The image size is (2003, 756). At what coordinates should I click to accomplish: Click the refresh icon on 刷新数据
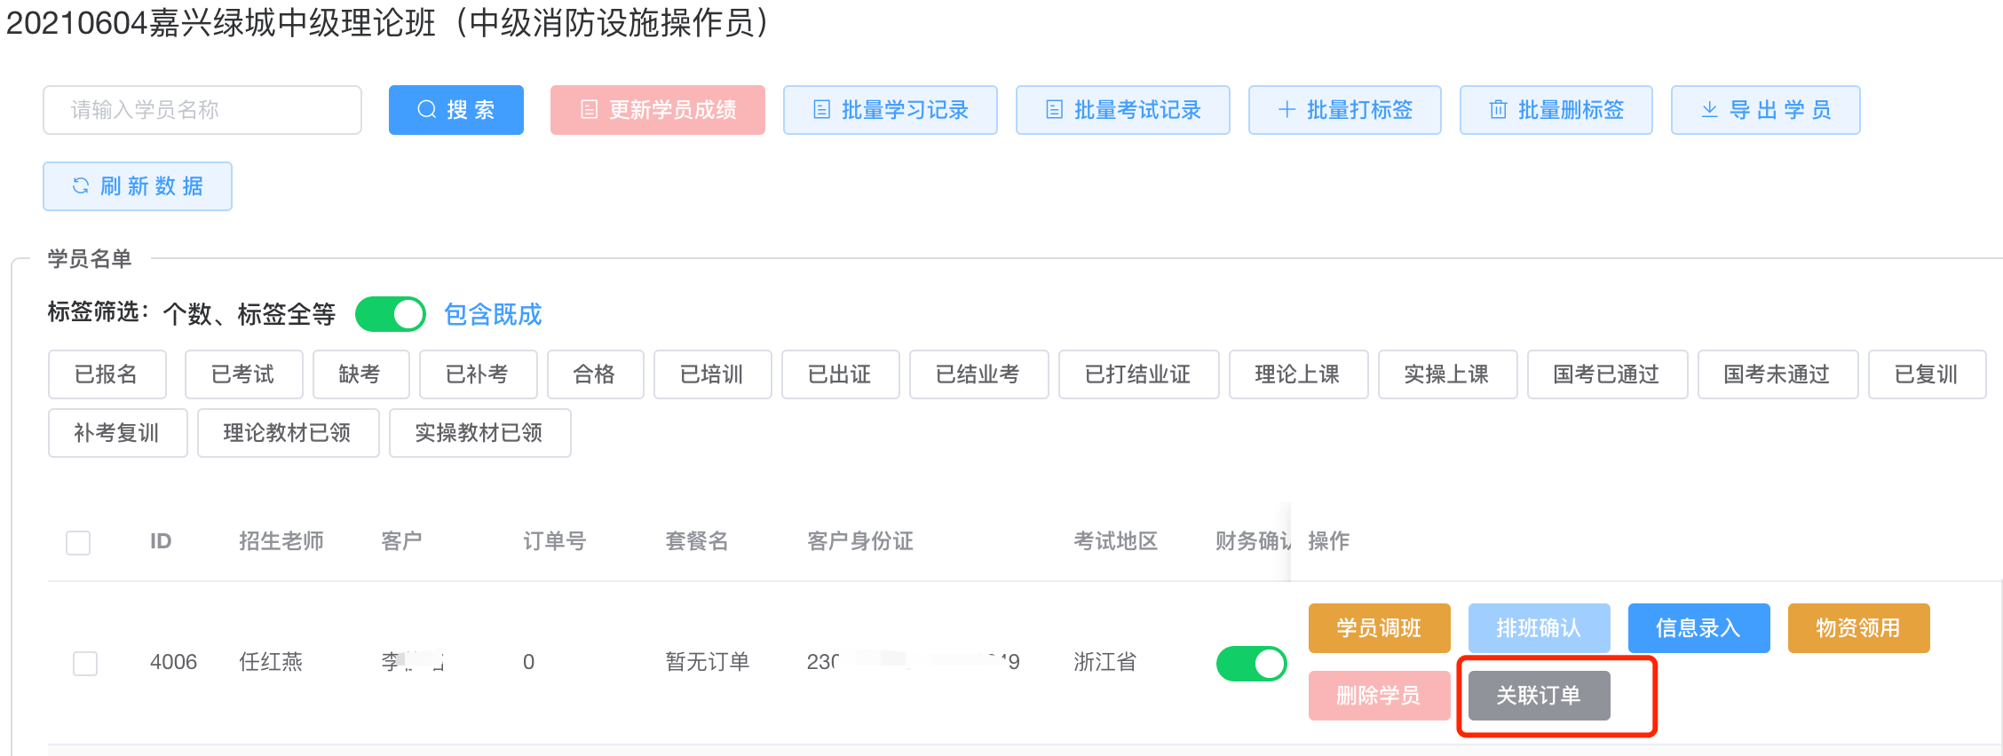click(x=81, y=186)
